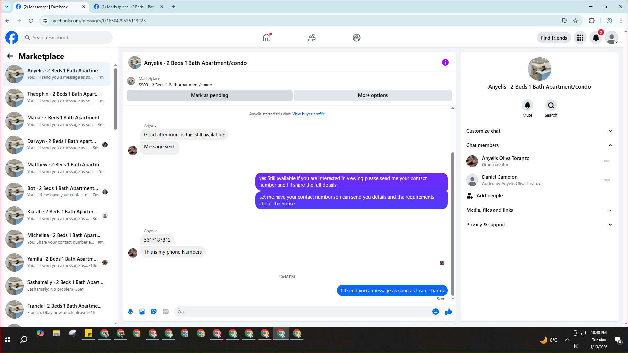
Task: Open Theophin conversation in chat list
Action: pos(56,97)
